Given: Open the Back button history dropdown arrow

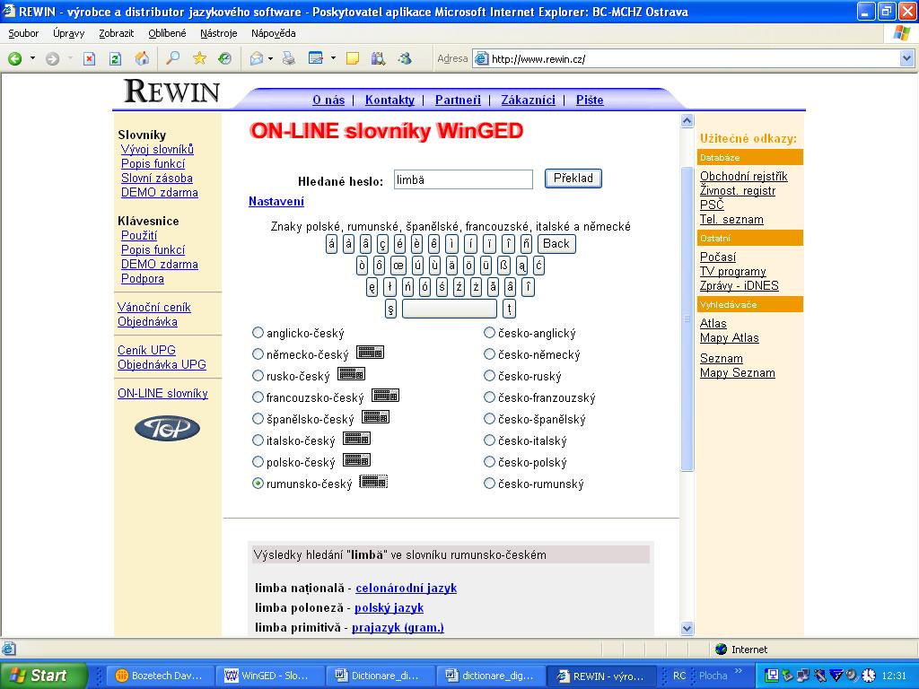Looking at the screenshot, I should click(x=32, y=58).
